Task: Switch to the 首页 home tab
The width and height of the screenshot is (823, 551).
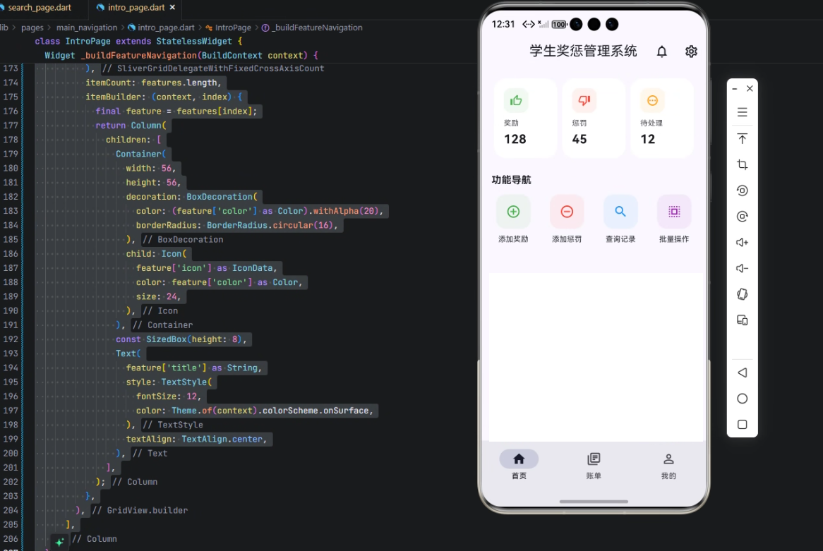Action: pos(519,465)
